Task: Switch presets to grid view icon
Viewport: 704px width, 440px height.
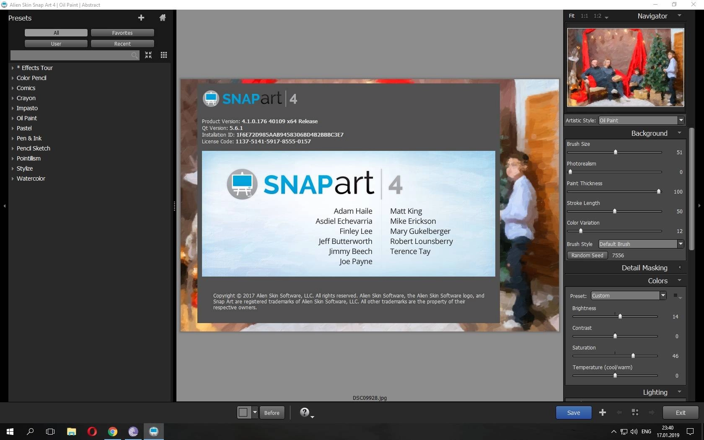Action: click(164, 55)
